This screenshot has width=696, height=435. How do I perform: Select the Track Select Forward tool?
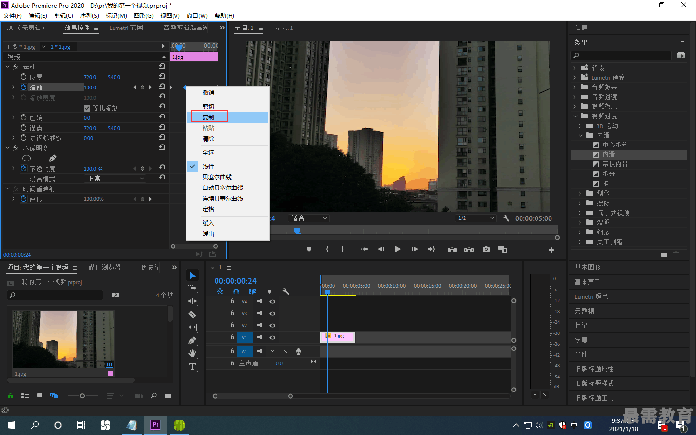pos(192,288)
